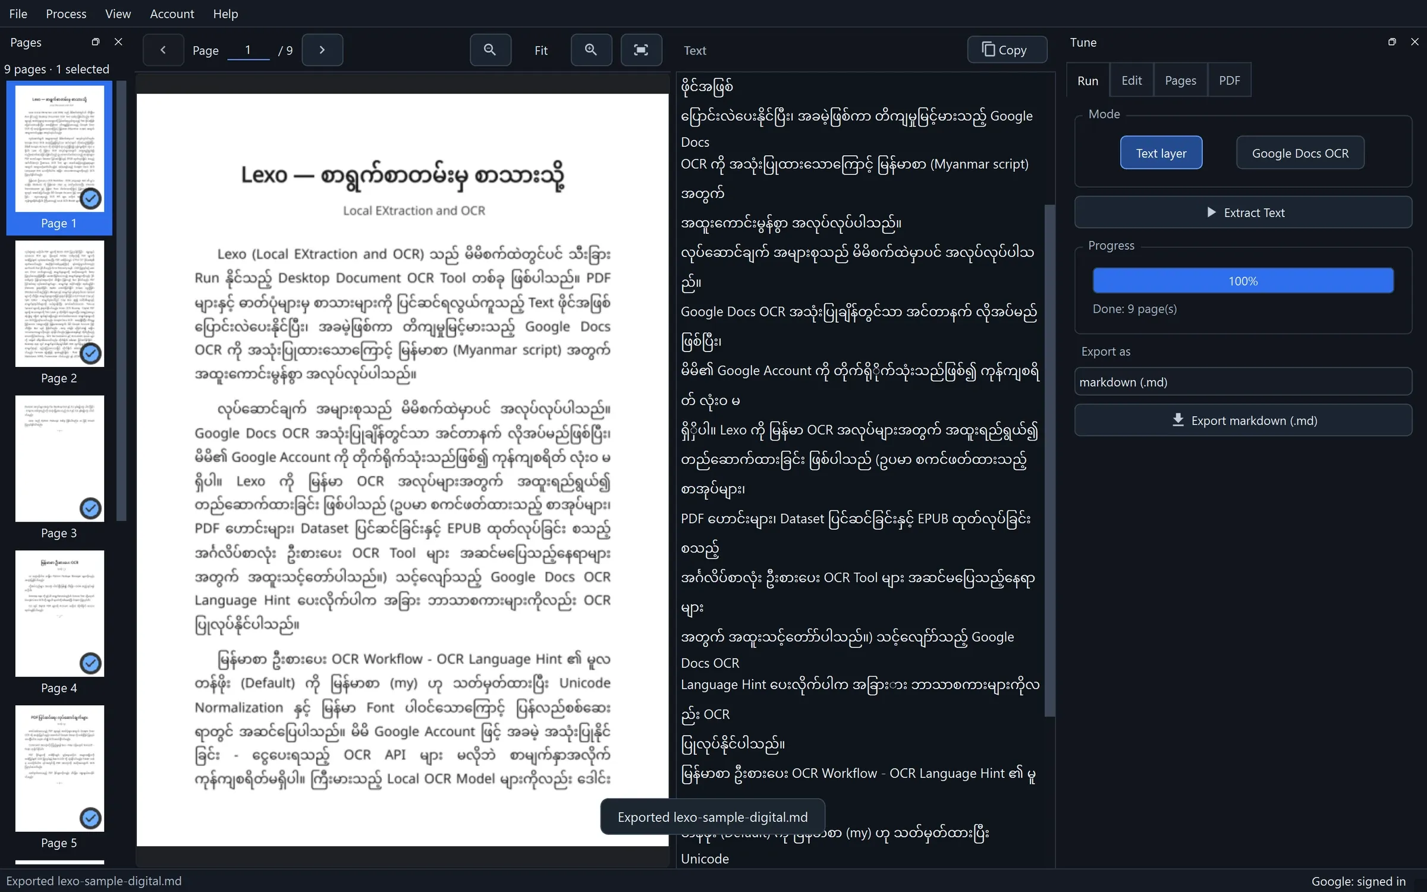1427x892 pixels.
Task: Copy extracted text to clipboard
Action: pyautogui.click(x=1007, y=50)
